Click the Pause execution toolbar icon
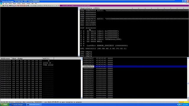Image resolution: width=189 pixels, height=106 pixels. click(16, 6)
